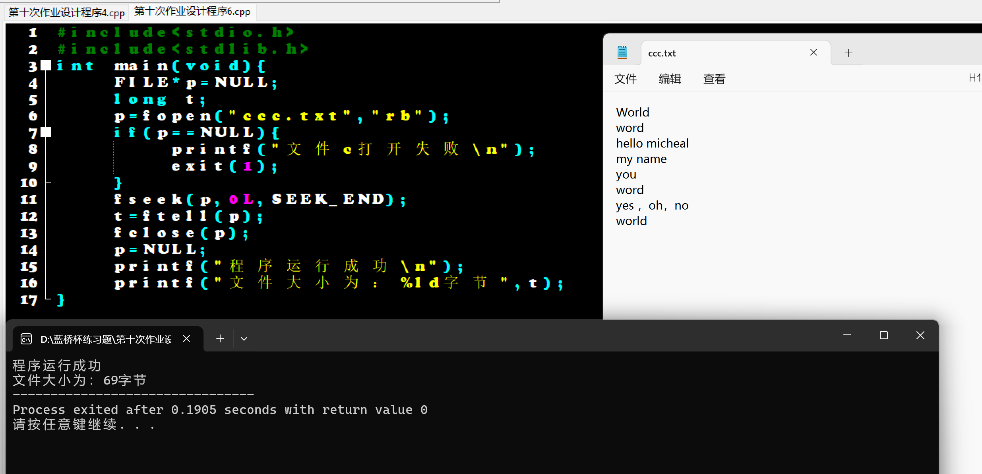
Task: Click the H1 heading format button
Action: click(974, 78)
